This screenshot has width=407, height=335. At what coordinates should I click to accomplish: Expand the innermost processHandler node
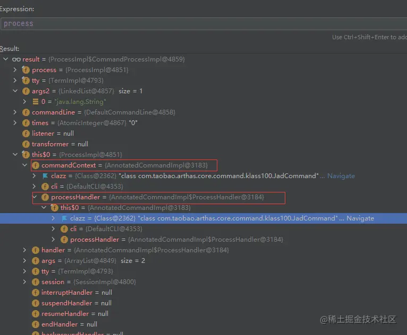point(53,240)
